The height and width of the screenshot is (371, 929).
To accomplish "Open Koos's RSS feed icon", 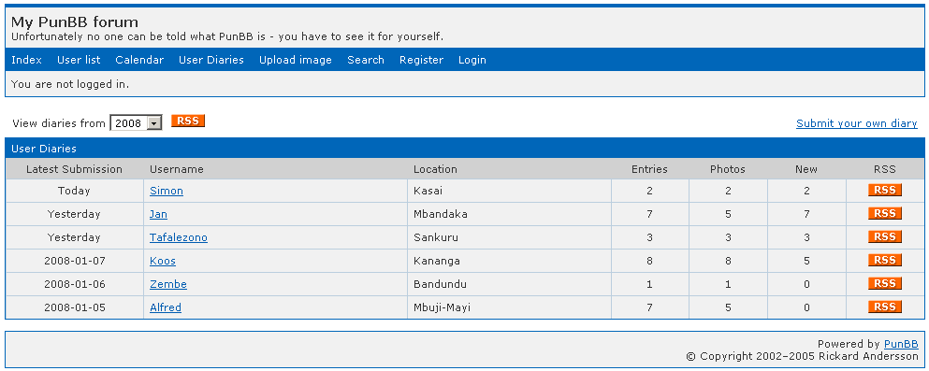I will [x=885, y=261].
